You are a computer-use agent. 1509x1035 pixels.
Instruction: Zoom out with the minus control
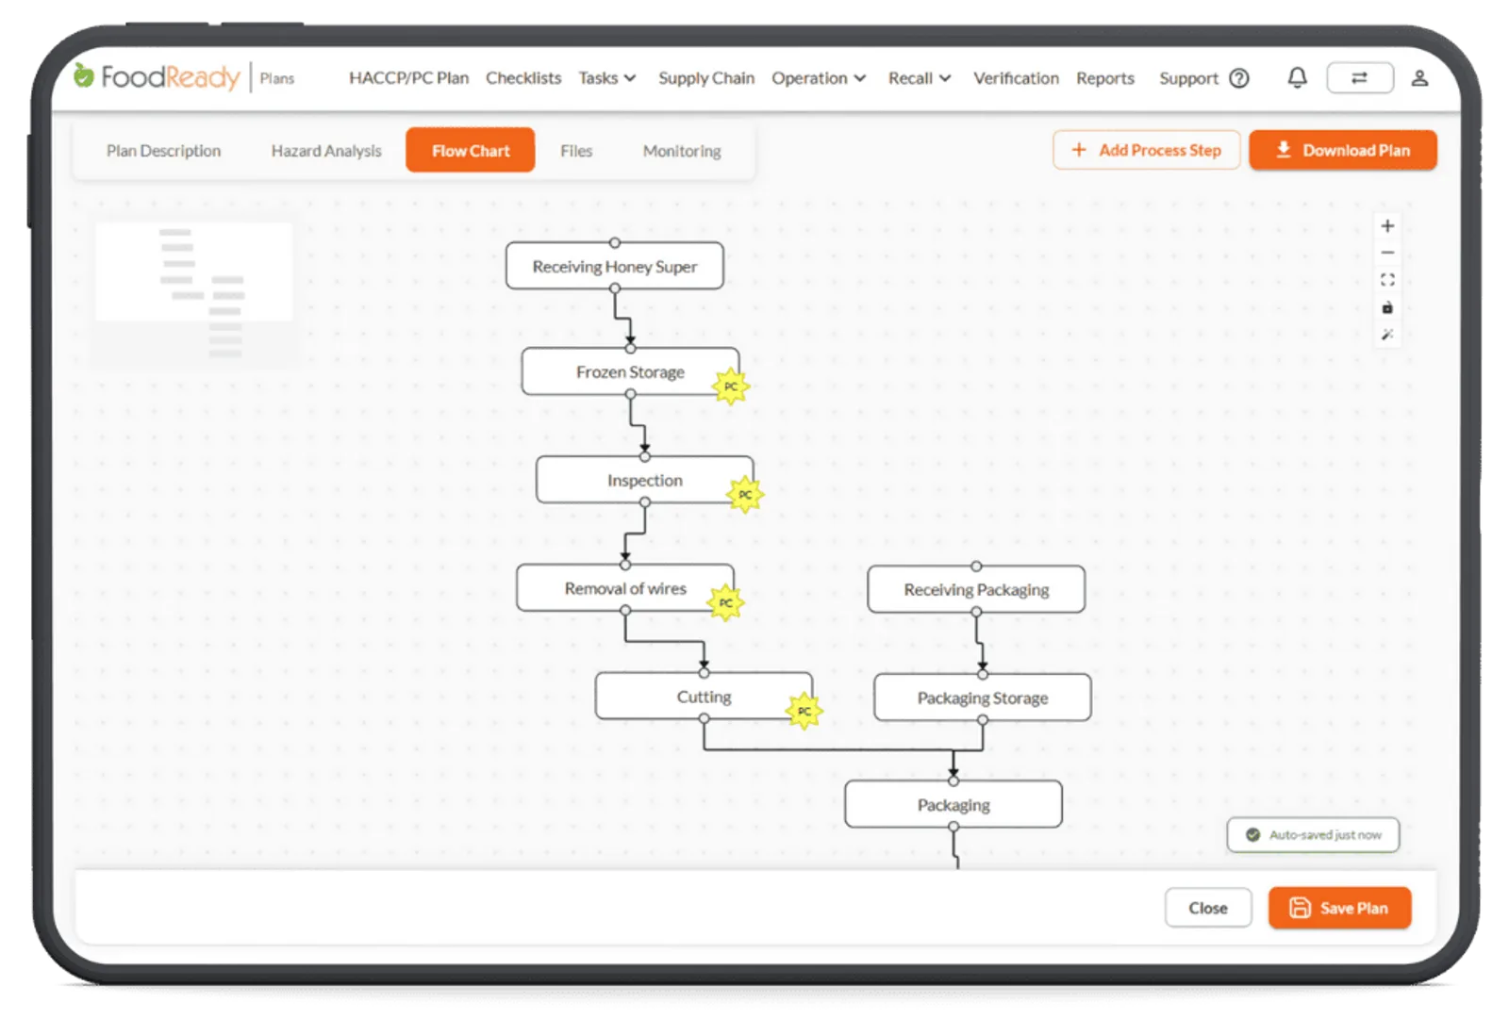point(1387,253)
